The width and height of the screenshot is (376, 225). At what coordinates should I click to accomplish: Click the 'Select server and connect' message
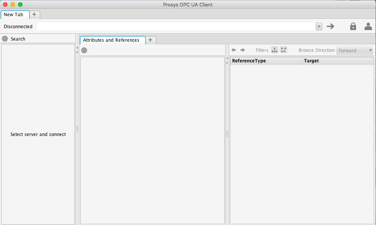click(38, 134)
